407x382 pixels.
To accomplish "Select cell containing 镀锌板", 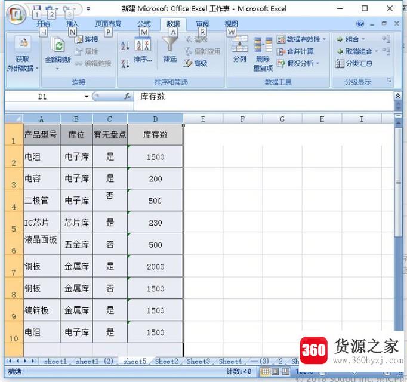I will tap(42, 310).
